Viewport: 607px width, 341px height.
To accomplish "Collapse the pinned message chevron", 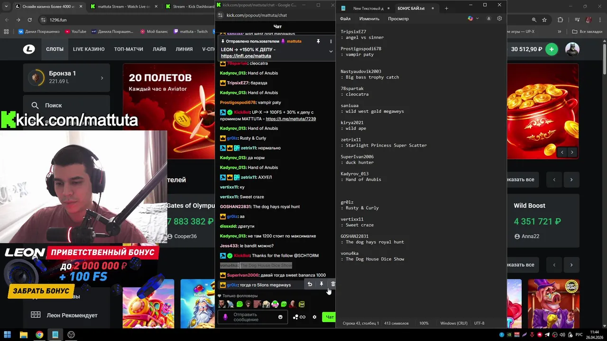I will pyautogui.click(x=331, y=51).
